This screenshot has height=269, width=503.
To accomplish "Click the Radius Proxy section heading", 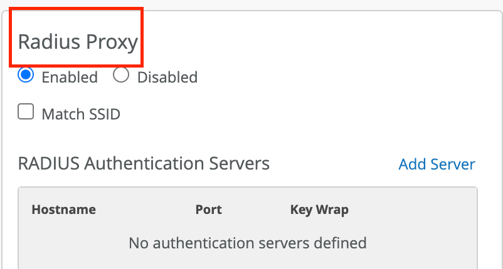I will pos(78,42).
